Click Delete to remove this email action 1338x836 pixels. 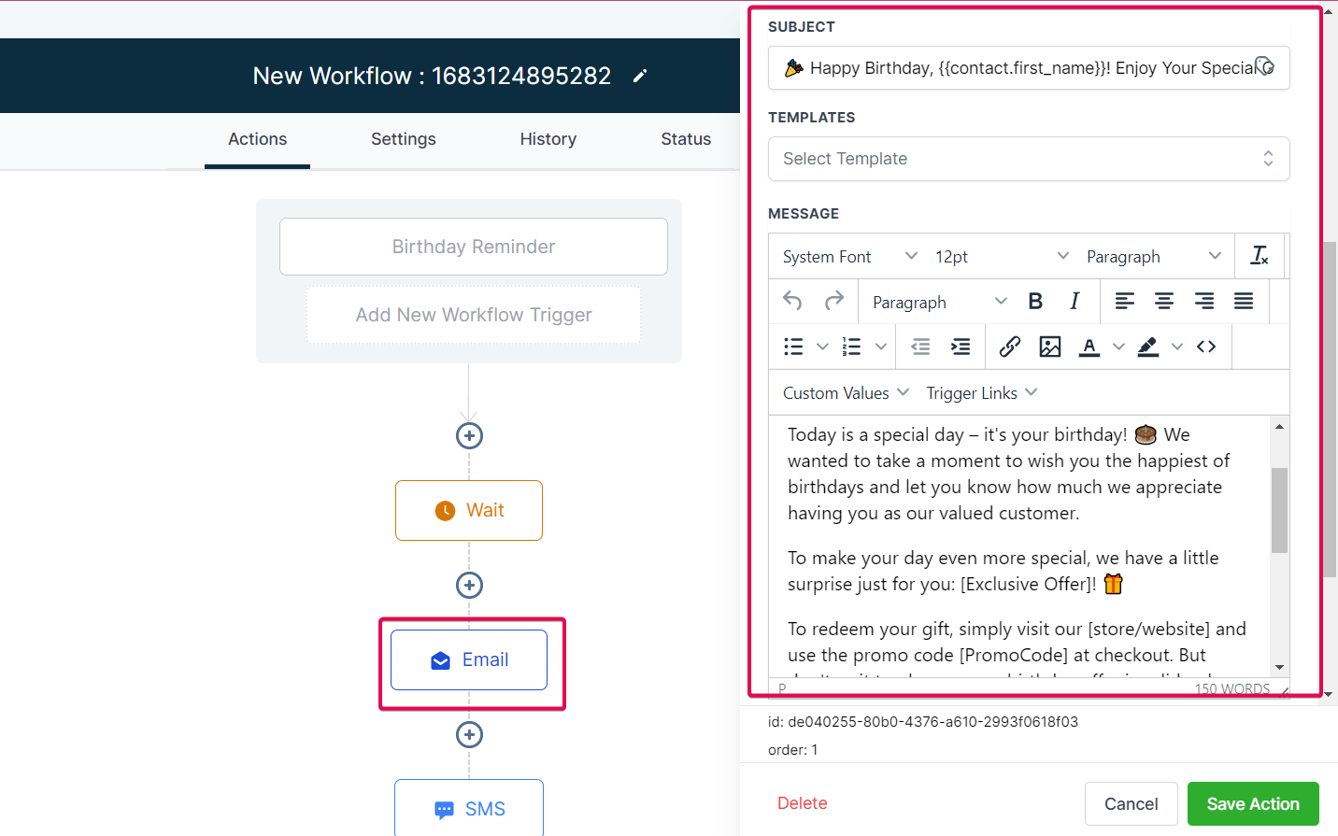(802, 802)
